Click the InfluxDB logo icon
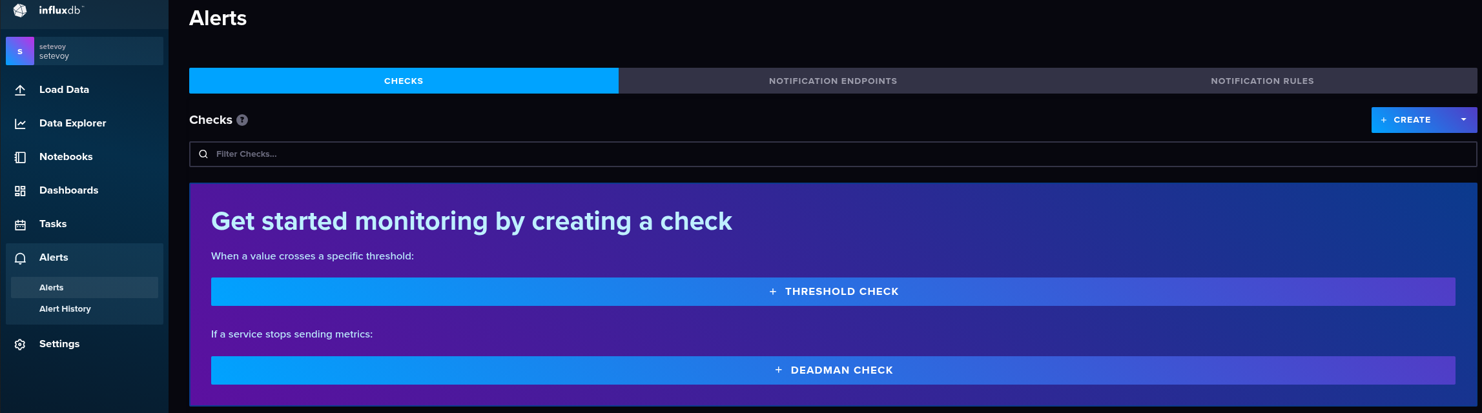This screenshot has width=1482, height=413. (20, 10)
